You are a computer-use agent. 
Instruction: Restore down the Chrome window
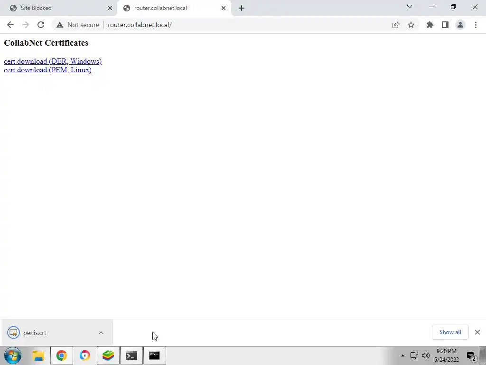[x=453, y=7]
